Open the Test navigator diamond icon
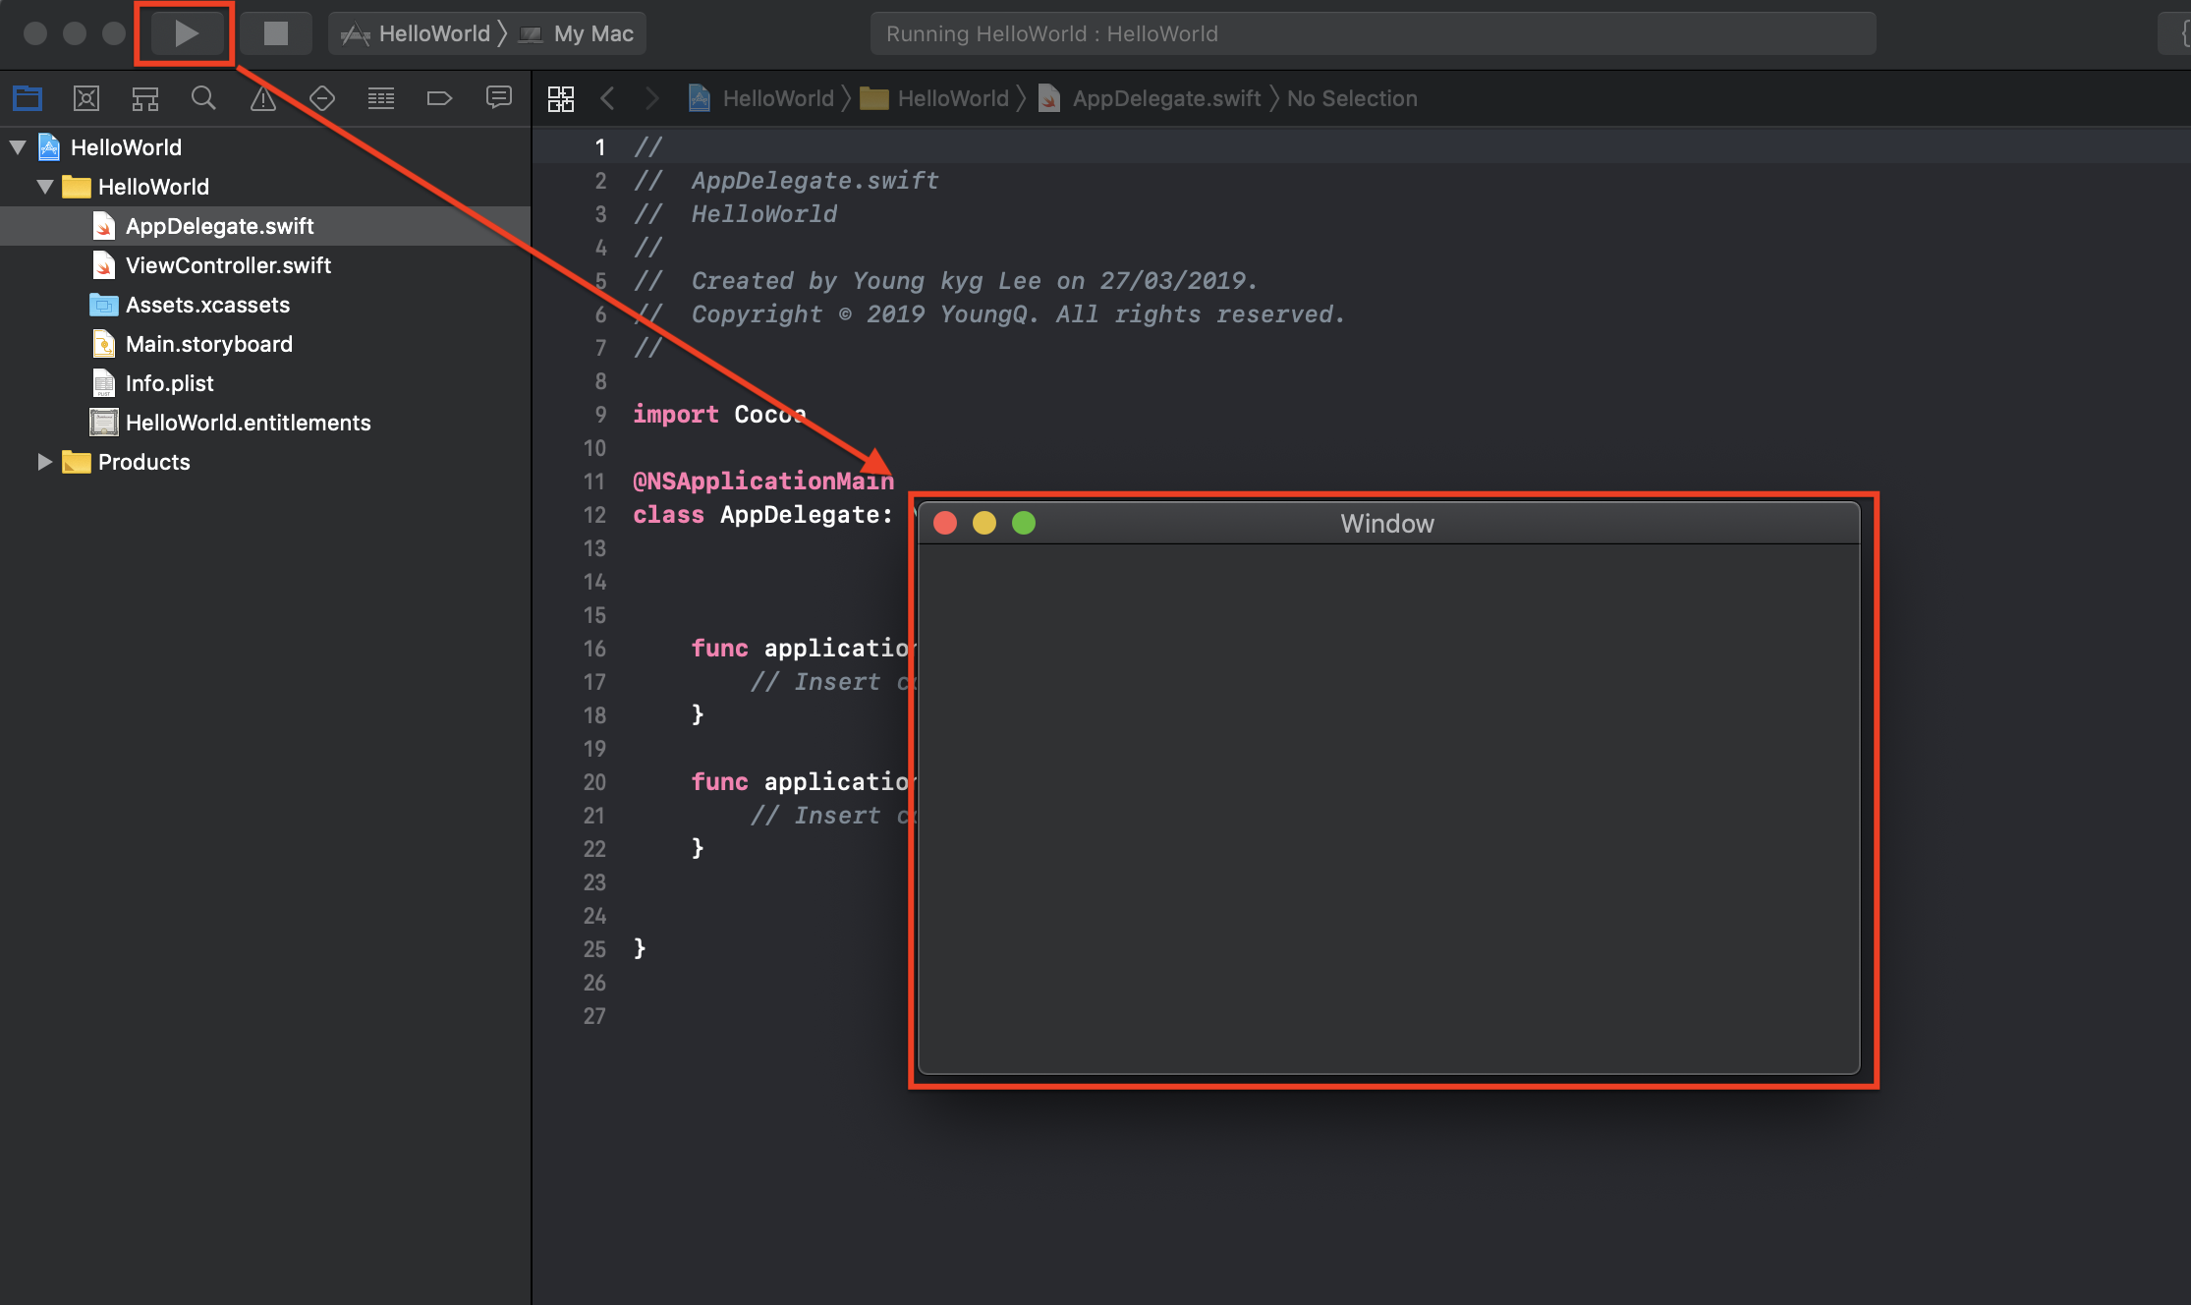 coord(322,98)
